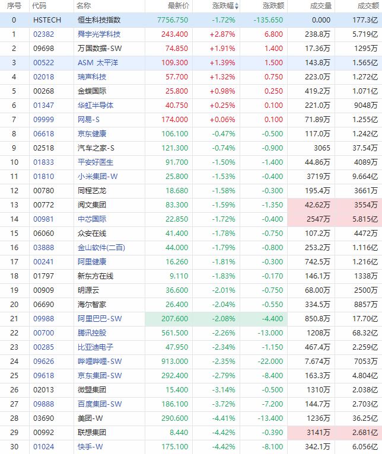Screen dimensions: 382x454
Task: Open stock code 01024 link
Action: tap(43, 446)
